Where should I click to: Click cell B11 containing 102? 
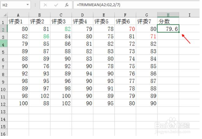click(40, 96)
